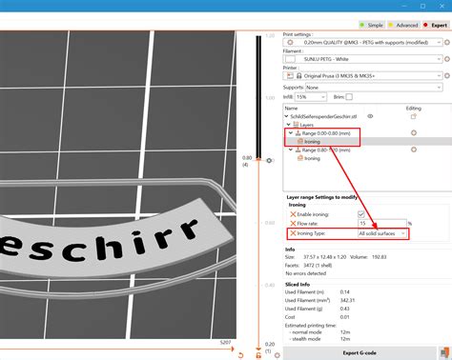Image resolution: width=452 pixels, height=360 pixels.
Task: Click the Editing column header
Action: 414,109
